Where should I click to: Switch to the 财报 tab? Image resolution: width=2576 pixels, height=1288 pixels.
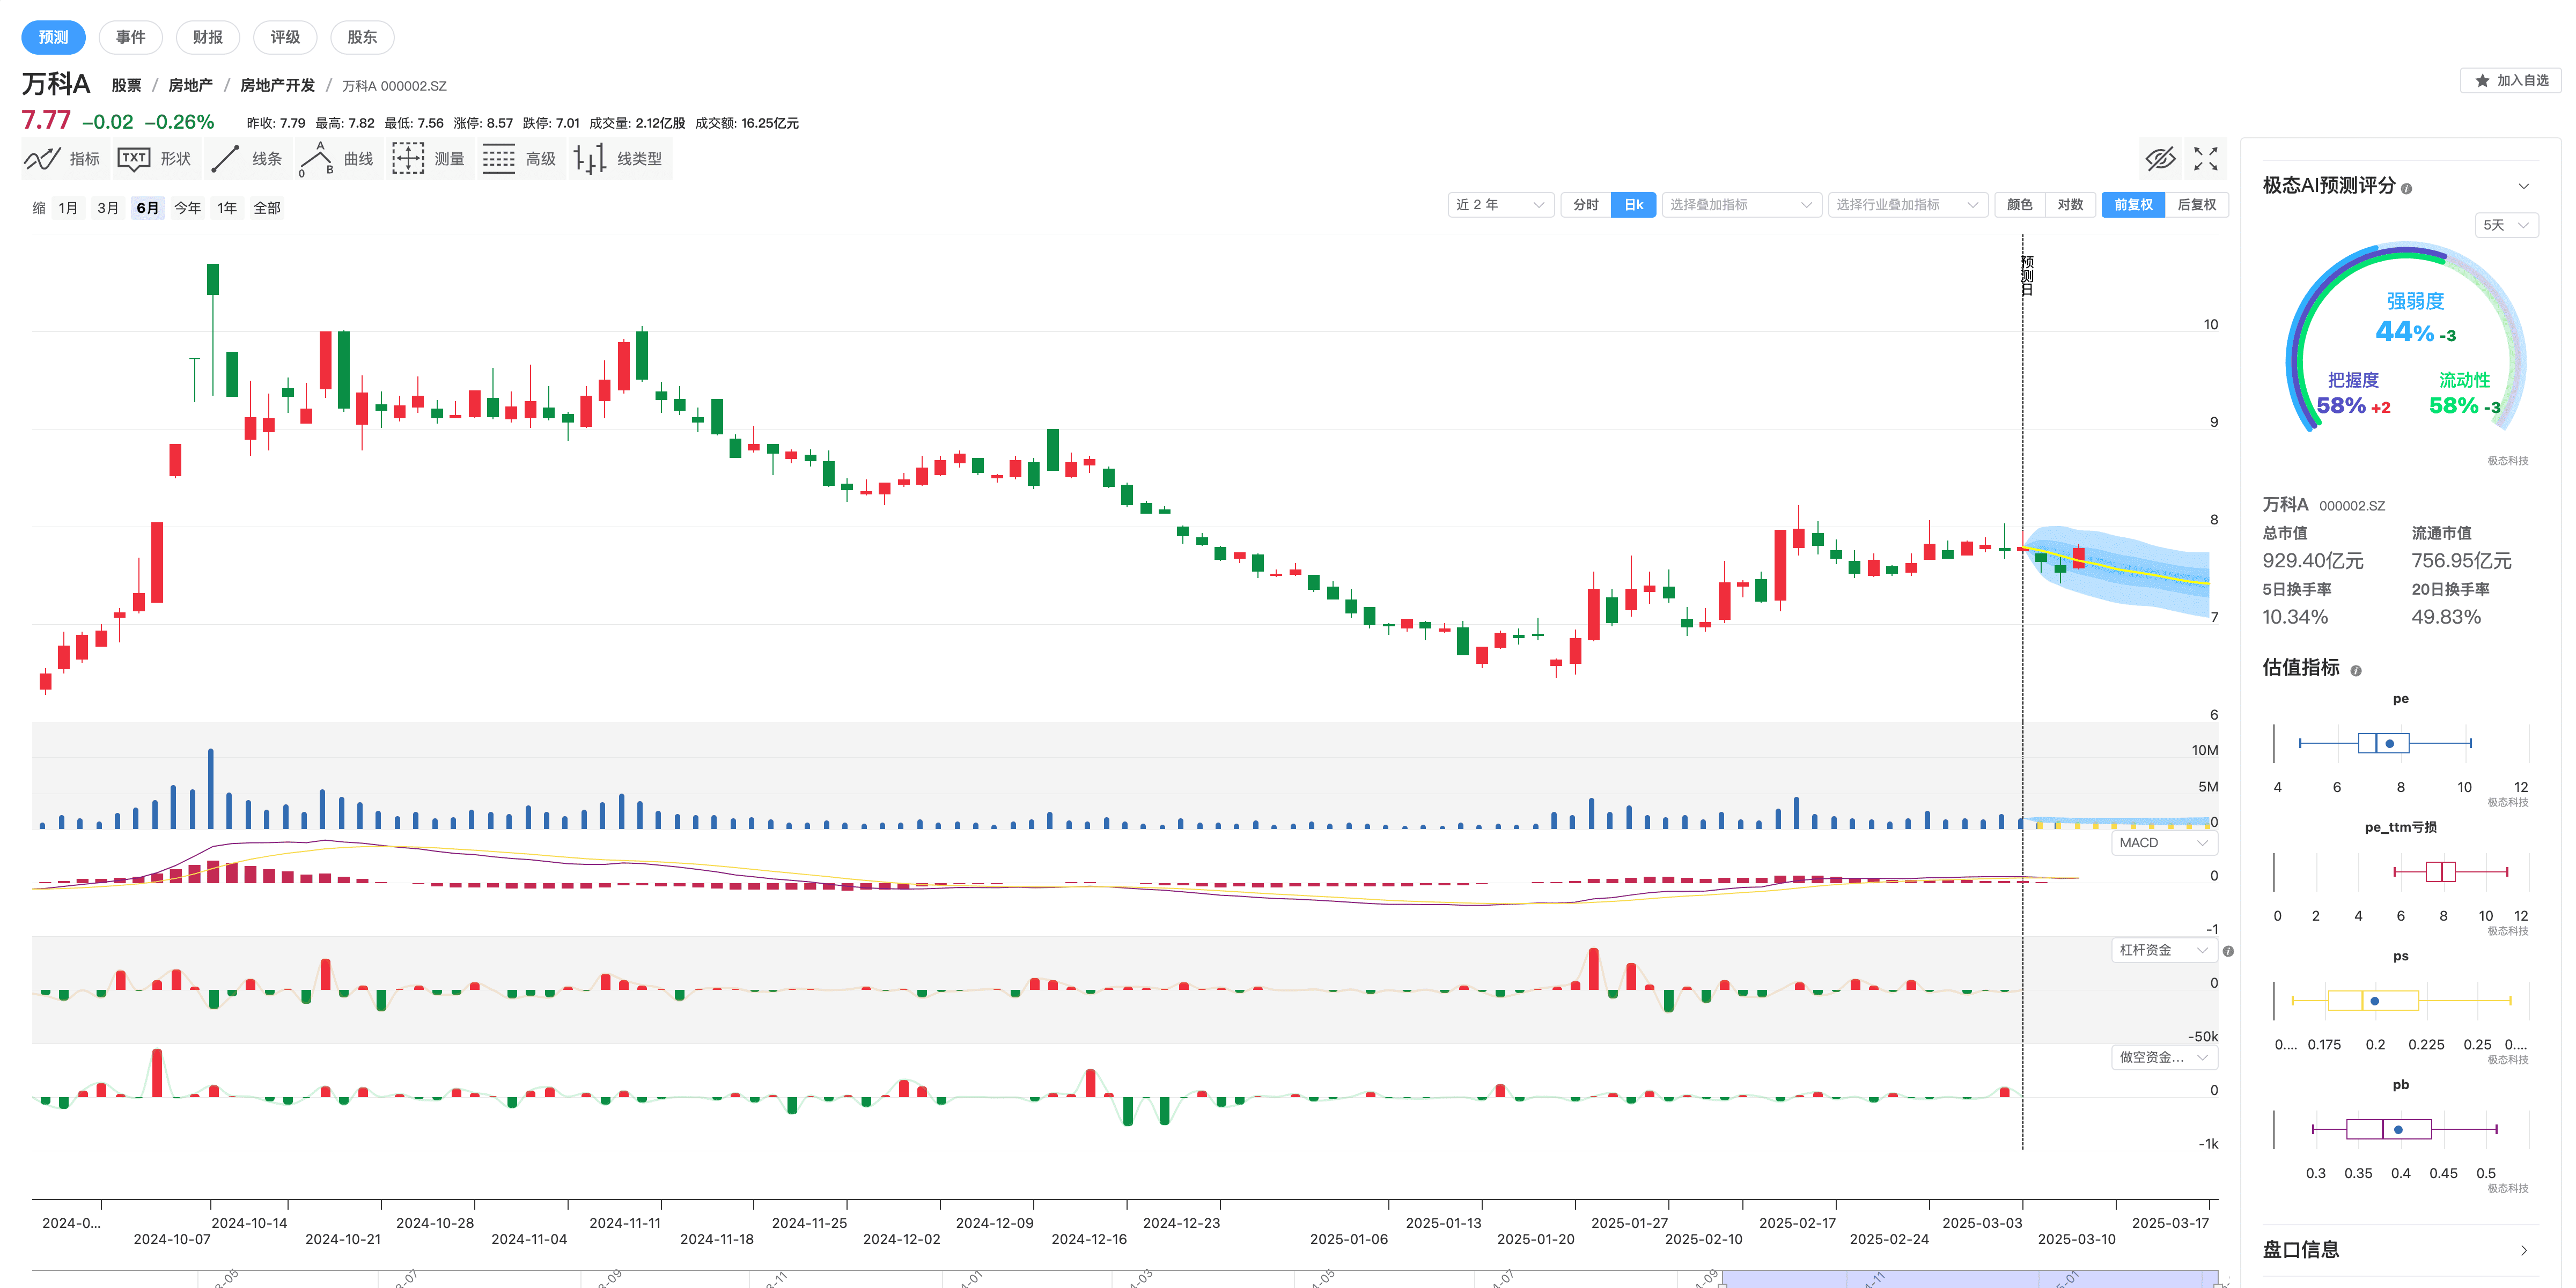(x=208, y=37)
